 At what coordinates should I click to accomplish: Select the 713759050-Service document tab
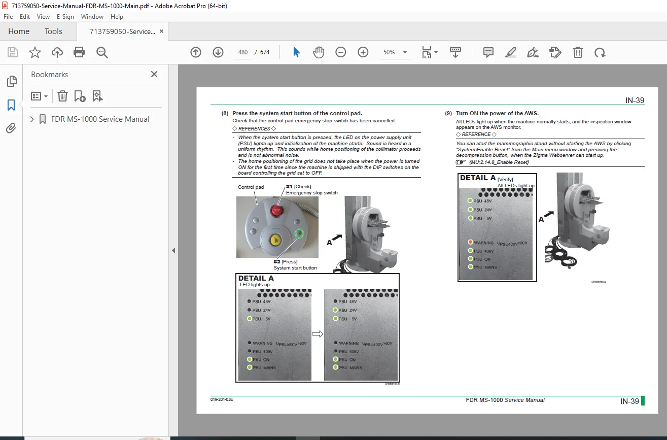point(122,31)
